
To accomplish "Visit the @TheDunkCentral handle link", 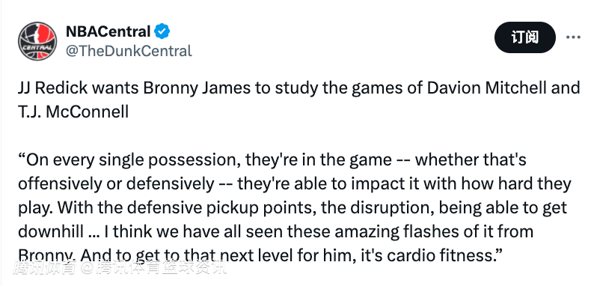I will point(129,51).
